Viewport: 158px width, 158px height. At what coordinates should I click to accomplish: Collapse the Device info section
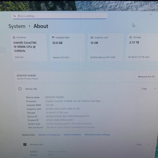[x=155, y=89]
